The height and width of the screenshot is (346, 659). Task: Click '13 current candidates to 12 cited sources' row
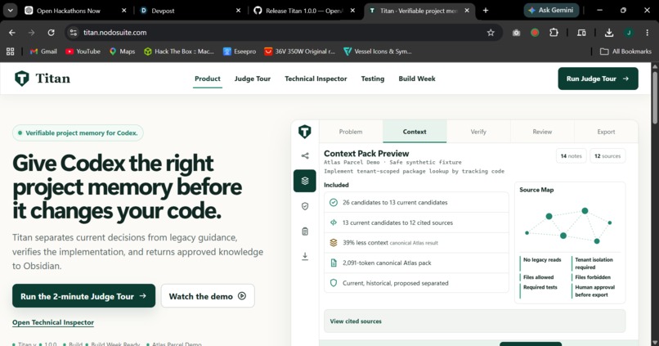pos(416,222)
